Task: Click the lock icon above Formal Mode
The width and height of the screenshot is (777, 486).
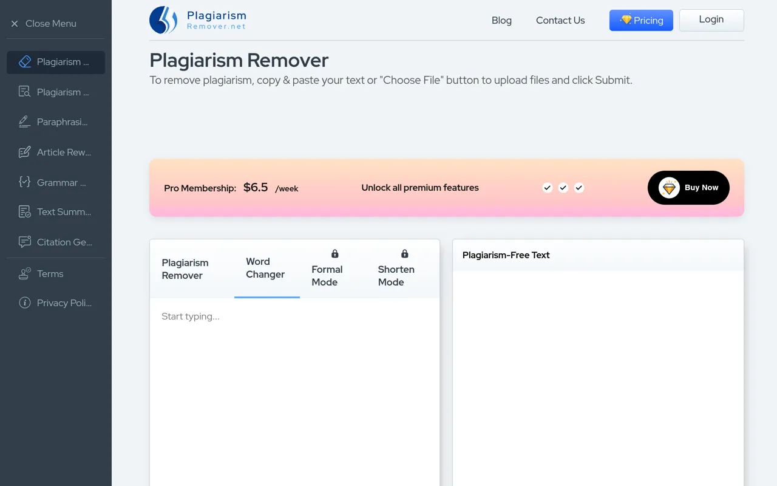Action: click(334, 253)
